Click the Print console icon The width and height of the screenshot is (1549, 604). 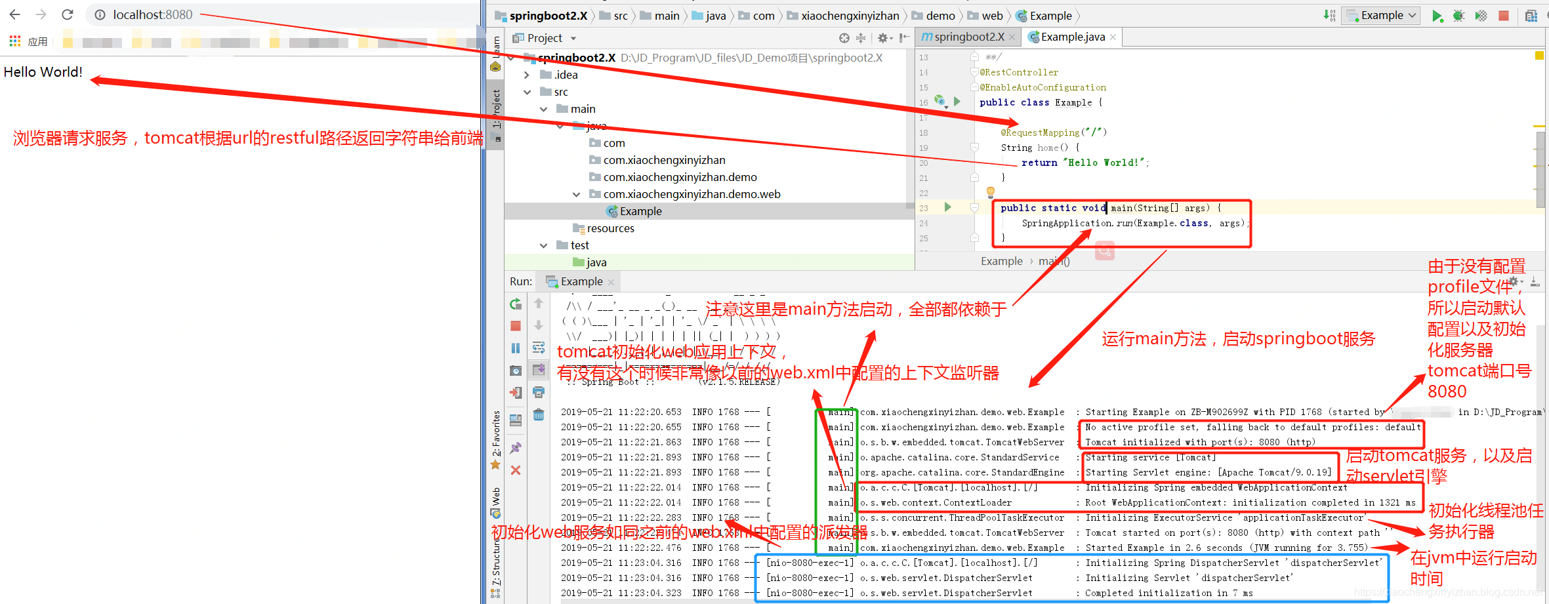click(539, 392)
